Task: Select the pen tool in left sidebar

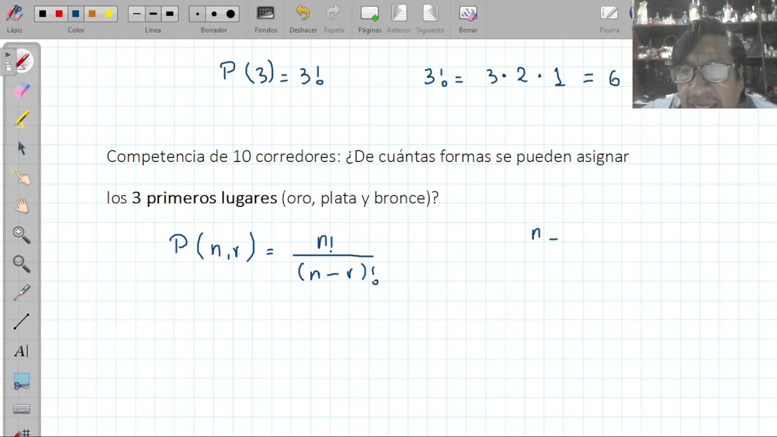Action: coord(22,61)
